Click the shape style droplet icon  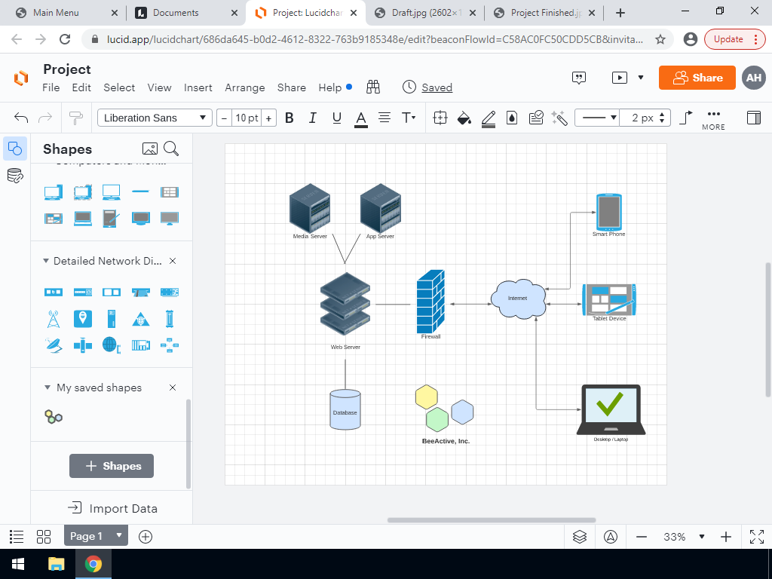pyautogui.click(x=512, y=118)
